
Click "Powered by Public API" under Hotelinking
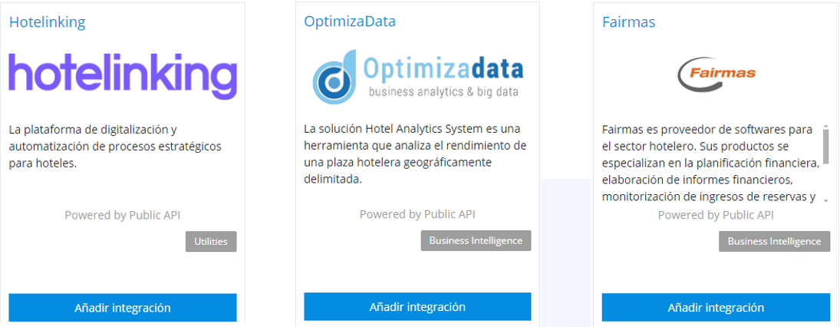(123, 215)
